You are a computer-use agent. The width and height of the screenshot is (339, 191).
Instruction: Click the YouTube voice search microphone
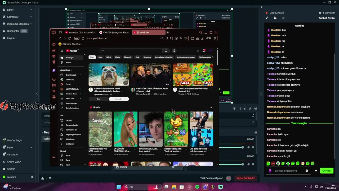click(x=174, y=51)
